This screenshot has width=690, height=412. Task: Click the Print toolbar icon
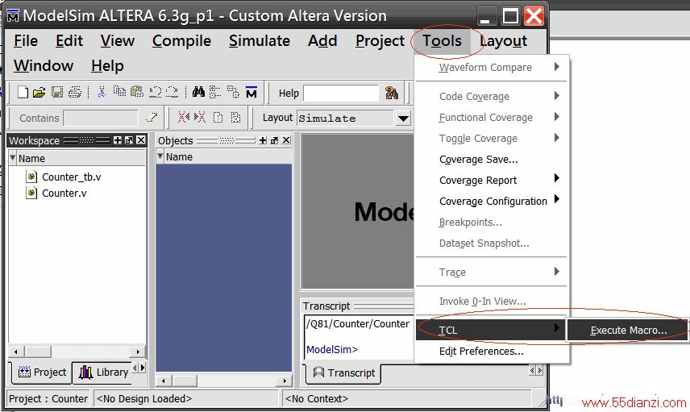pyautogui.click(x=75, y=92)
